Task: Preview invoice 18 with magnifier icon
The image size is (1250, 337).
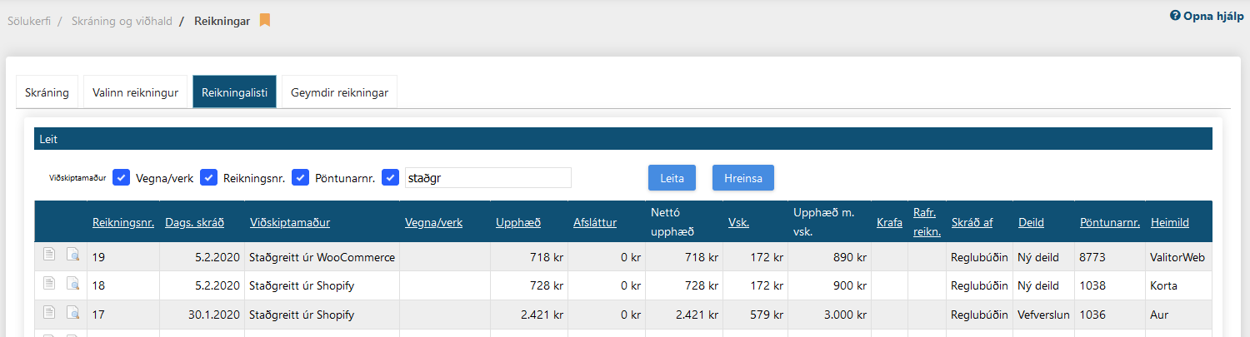Action: (x=72, y=285)
